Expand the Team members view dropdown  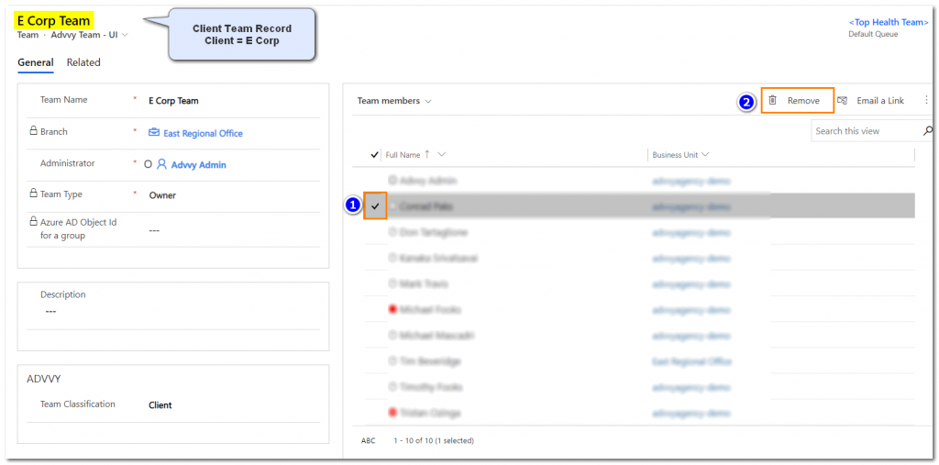428,101
